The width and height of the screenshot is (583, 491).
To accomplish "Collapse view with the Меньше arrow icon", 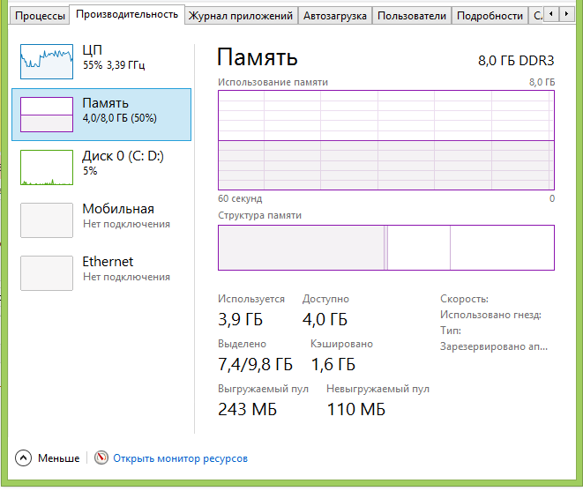I will click(x=23, y=458).
